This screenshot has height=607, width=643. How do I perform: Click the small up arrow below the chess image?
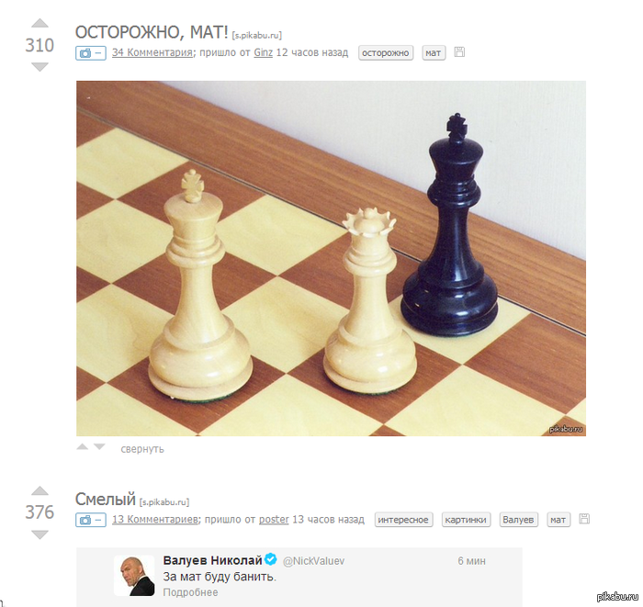click(x=83, y=446)
